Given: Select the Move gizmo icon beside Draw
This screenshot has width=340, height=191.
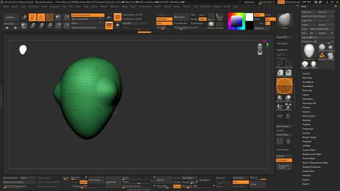Looking at the screenshot, I should tap(49, 18).
